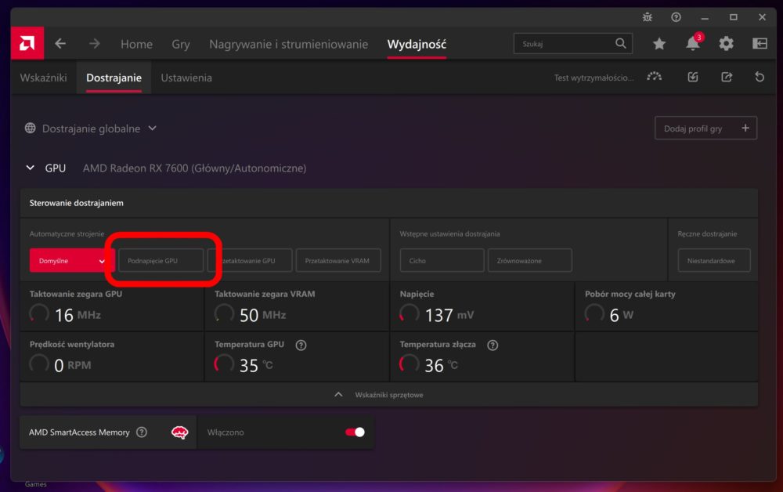783x492 pixels.
Task: Click the Taktowanie zegara VRAM 50 MHz value
Action: 262,315
